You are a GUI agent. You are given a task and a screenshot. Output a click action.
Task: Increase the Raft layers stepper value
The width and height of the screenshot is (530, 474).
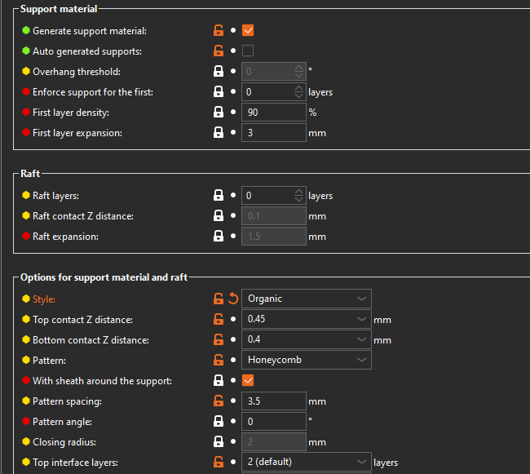click(298, 192)
